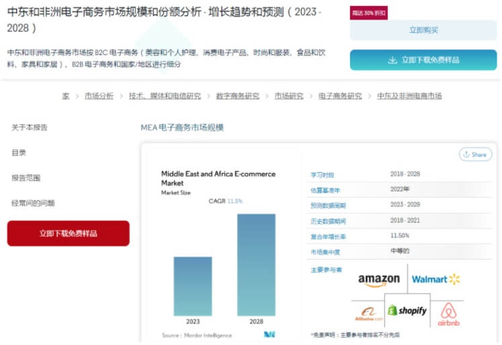This screenshot has height=345, width=502.
Task: Click the Amazon logo
Action: [378, 280]
